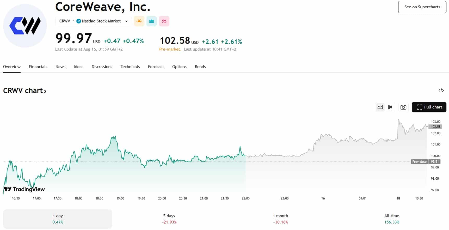
Task: Click the 102.58 current price label
Action: pyautogui.click(x=435, y=127)
